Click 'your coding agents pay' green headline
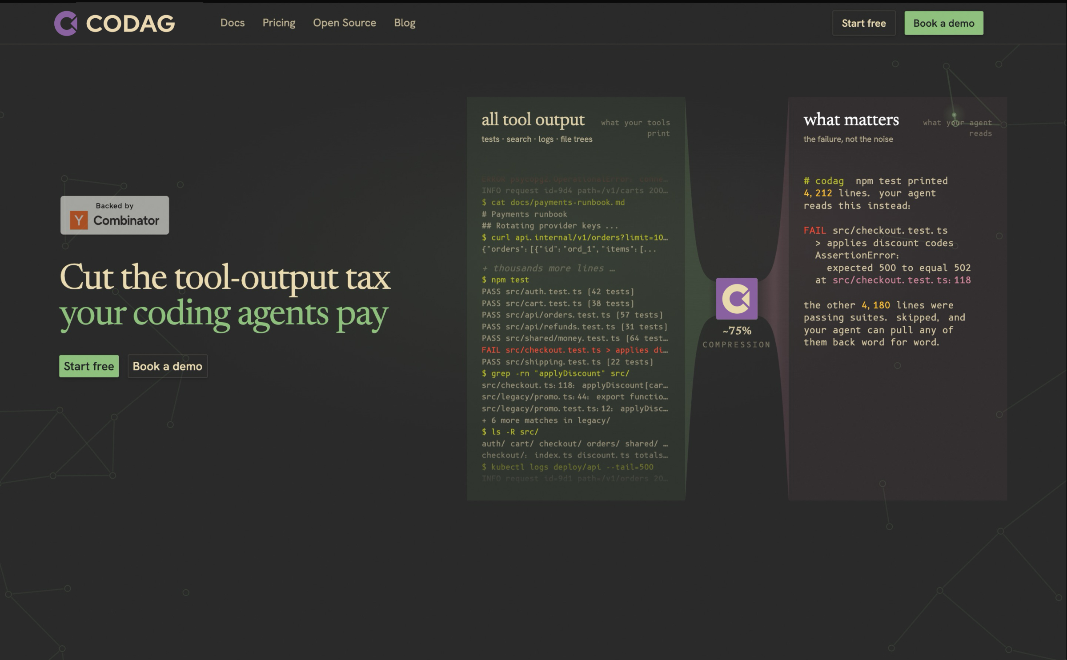The height and width of the screenshot is (660, 1067). click(224, 314)
